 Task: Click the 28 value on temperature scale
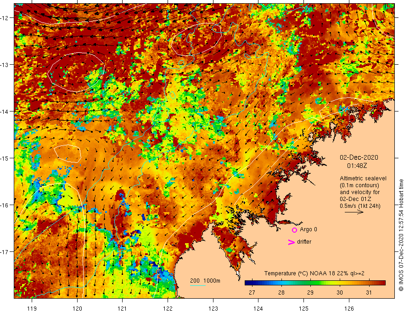[x=281, y=292]
